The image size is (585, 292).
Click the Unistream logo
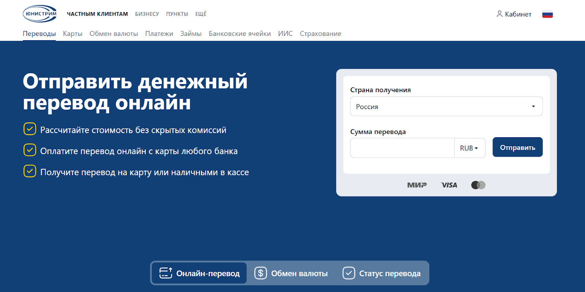[x=40, y=14]
